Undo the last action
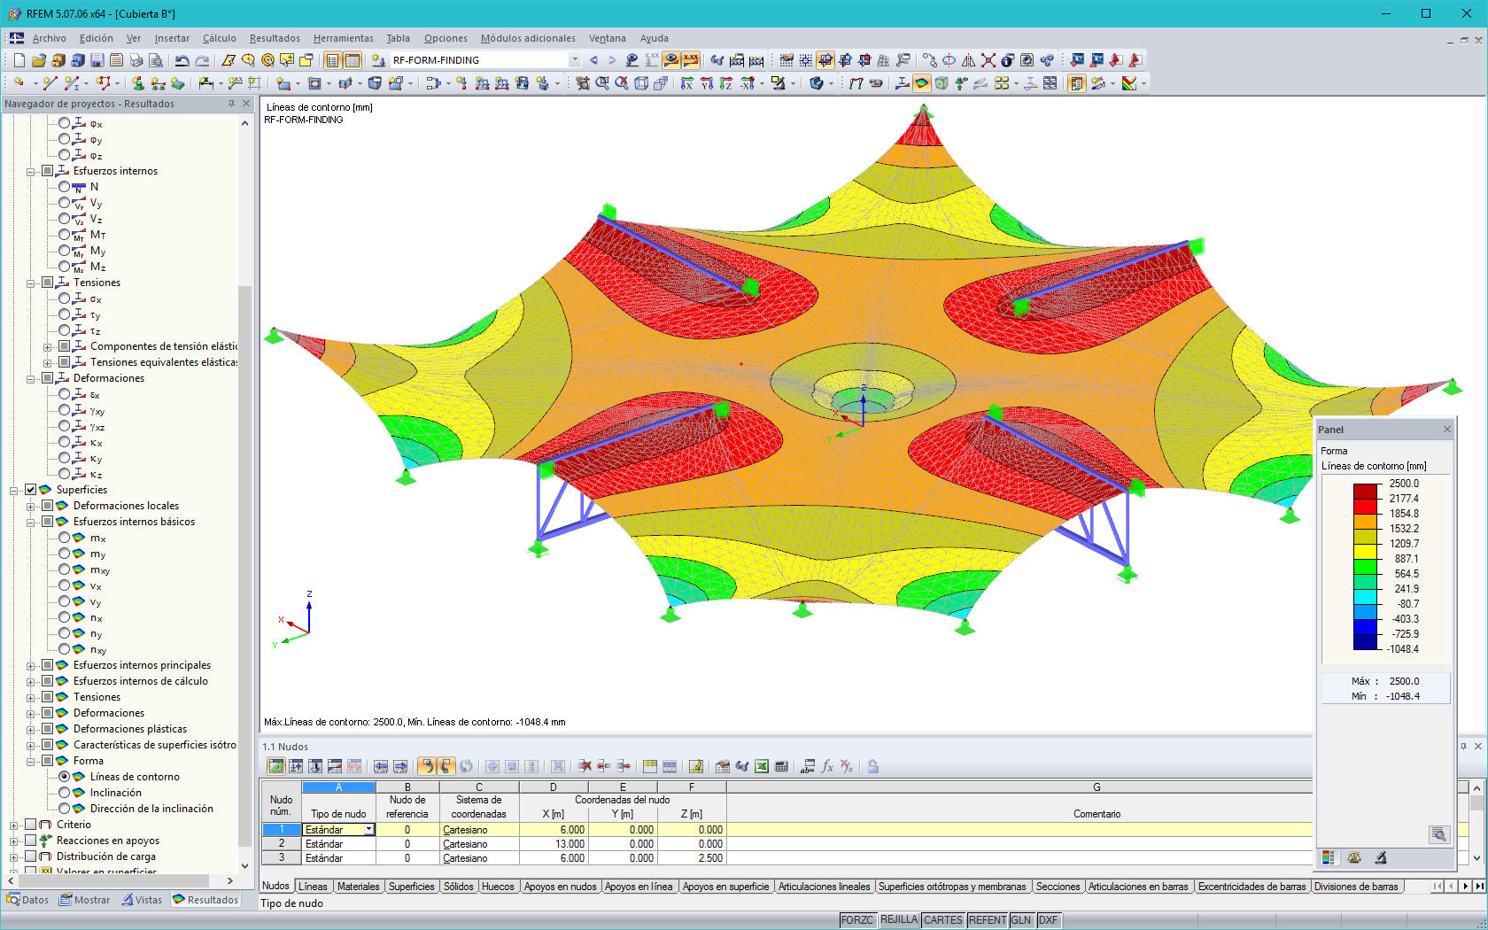Image resolution: width=1488 pixels, height=930 pixels. 182,60
